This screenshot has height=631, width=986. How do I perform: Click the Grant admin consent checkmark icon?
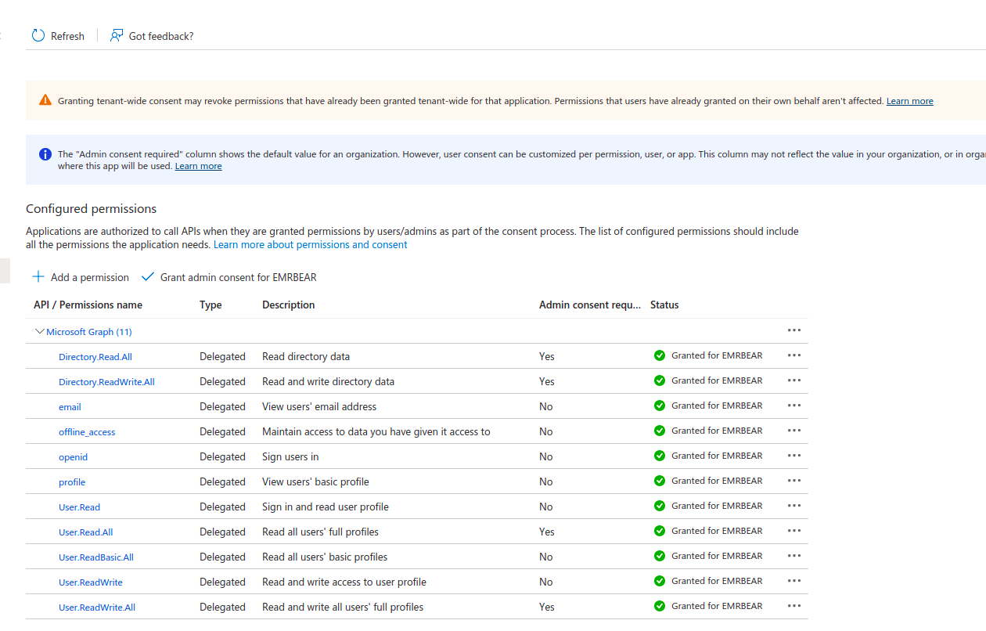click(148, 277)
